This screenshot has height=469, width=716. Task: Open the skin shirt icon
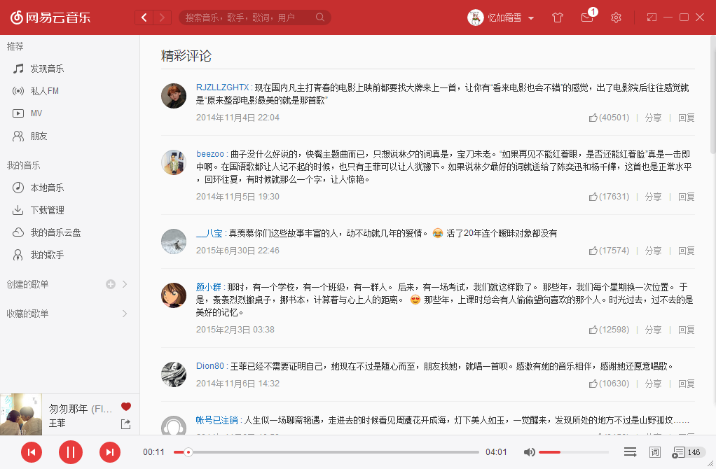click(x=558, y=17)
